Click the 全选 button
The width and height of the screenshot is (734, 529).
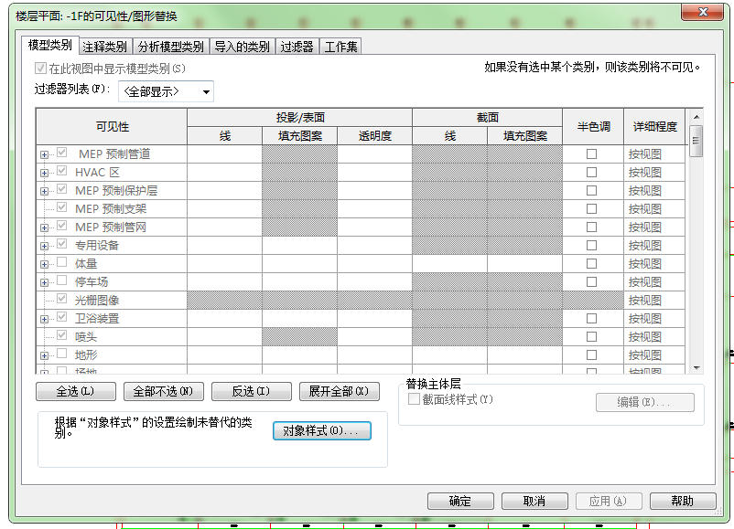pyautogui.click(x=76, y=392)
